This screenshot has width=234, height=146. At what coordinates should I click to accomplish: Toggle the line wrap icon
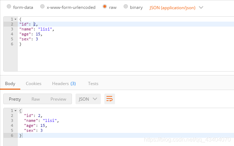[110, 99]
